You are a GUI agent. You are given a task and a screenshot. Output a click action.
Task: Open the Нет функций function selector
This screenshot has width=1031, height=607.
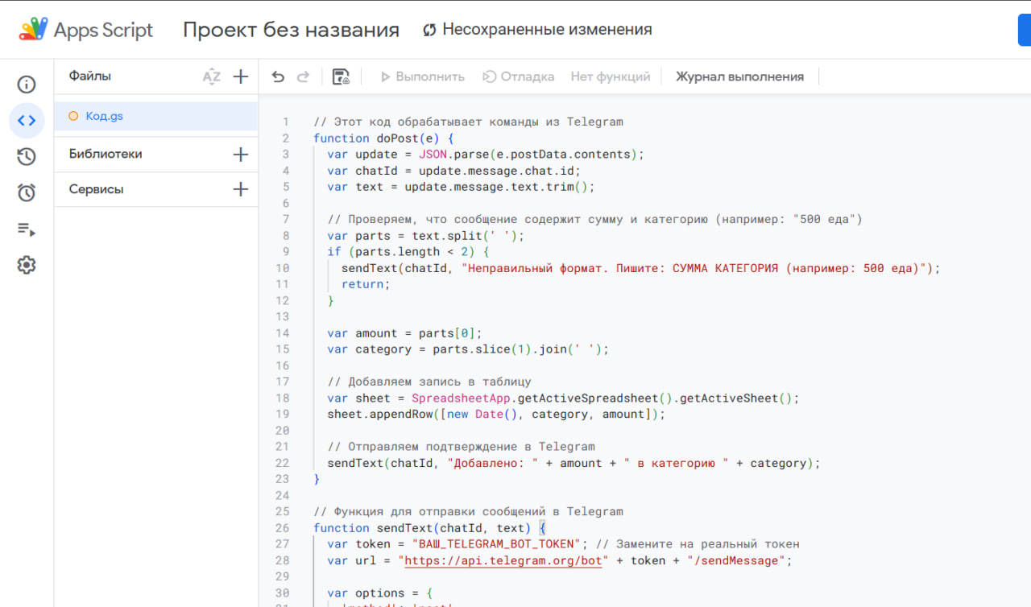(611, 76)
